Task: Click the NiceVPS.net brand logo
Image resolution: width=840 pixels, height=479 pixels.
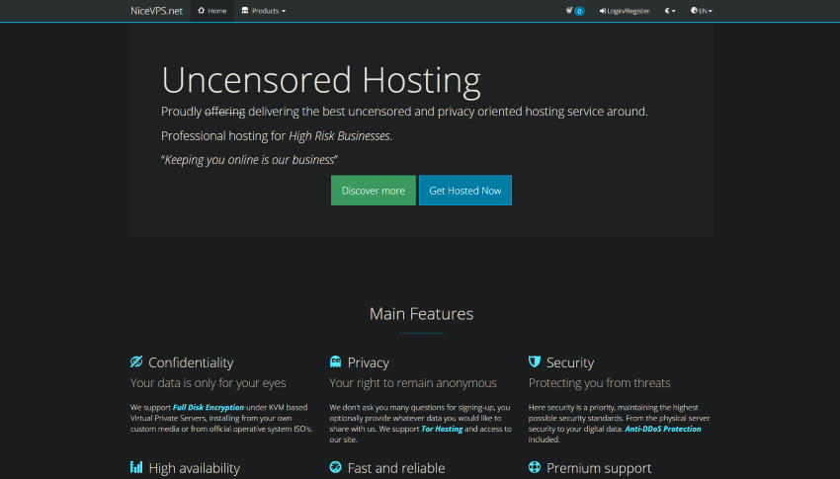Action: (x=156, y=11)
